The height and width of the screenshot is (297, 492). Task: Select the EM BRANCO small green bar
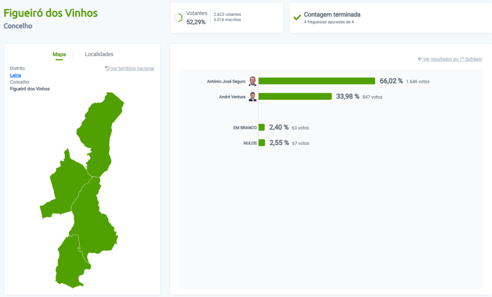tap(262, 127)
